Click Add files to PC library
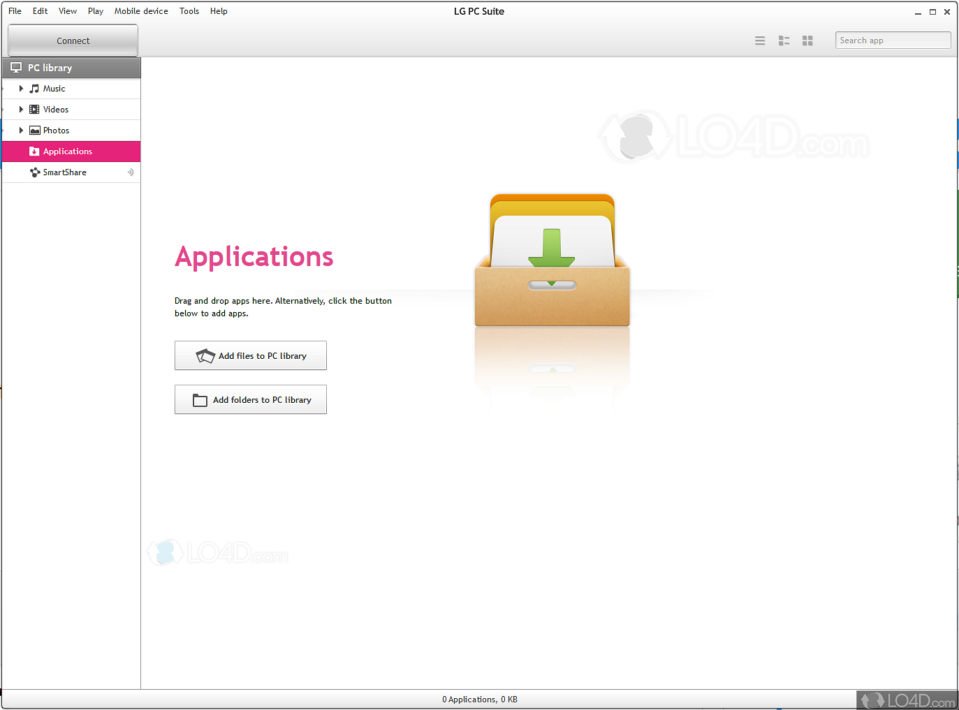 tap(251, 355)
